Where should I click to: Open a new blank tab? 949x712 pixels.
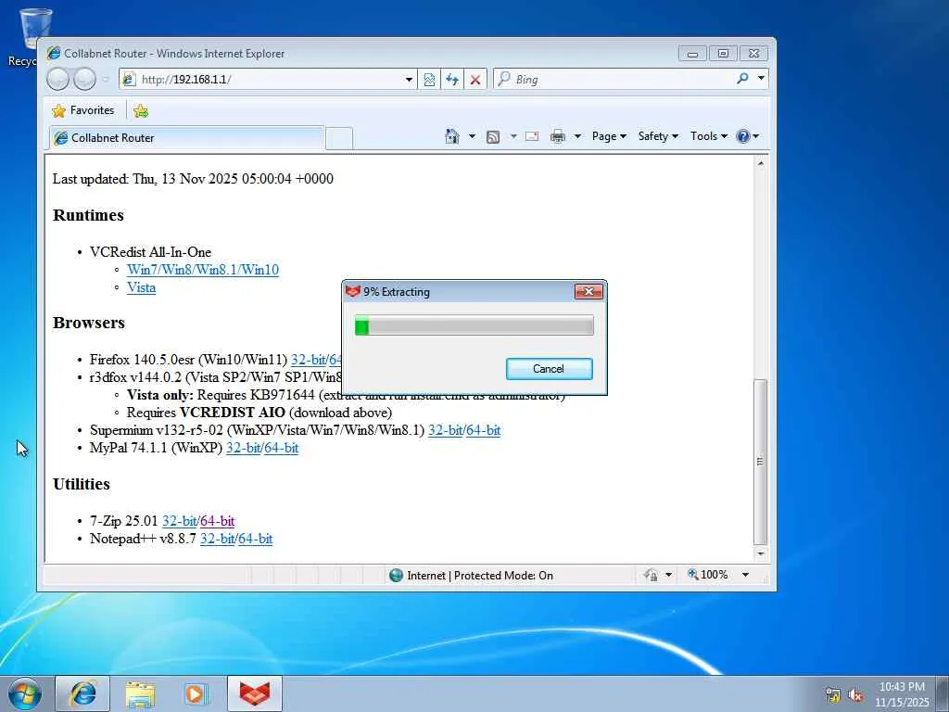(339, 139)
